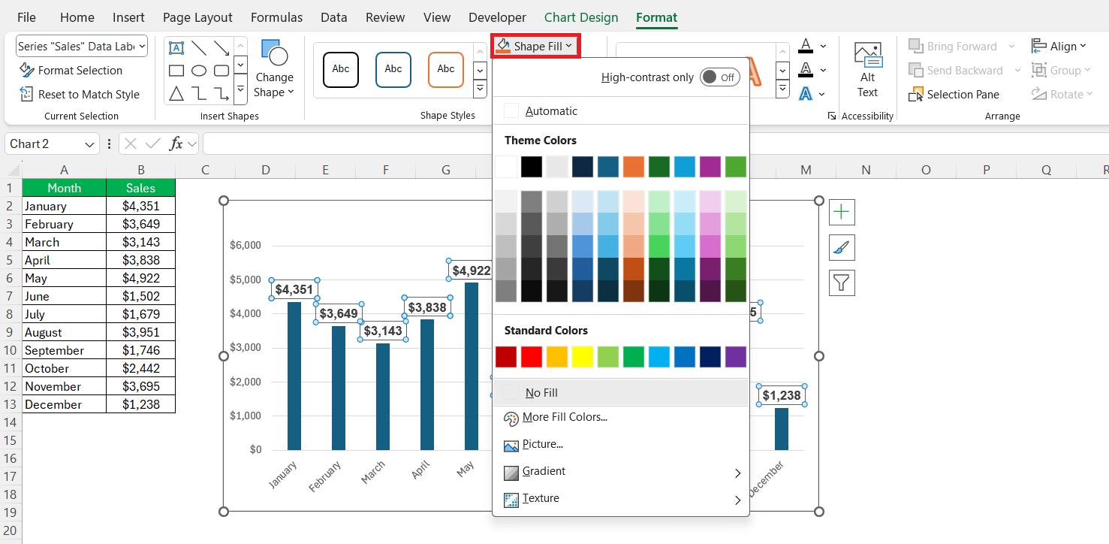Screen dimensions: 1109x544
Task: Open the Page Layout tab
Action: click(197, 17)
